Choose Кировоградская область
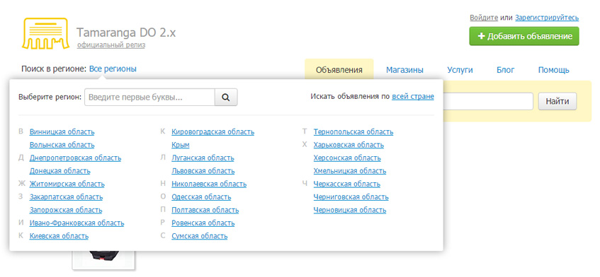600x277 pixels. 213,132
